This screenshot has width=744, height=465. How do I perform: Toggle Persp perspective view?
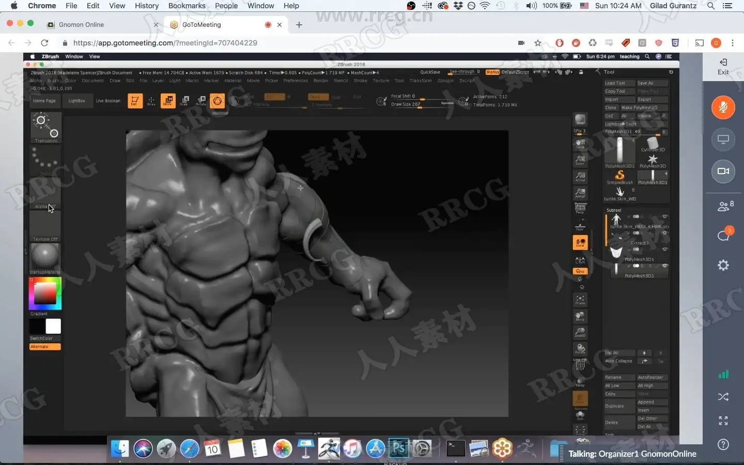coord(580,209)
